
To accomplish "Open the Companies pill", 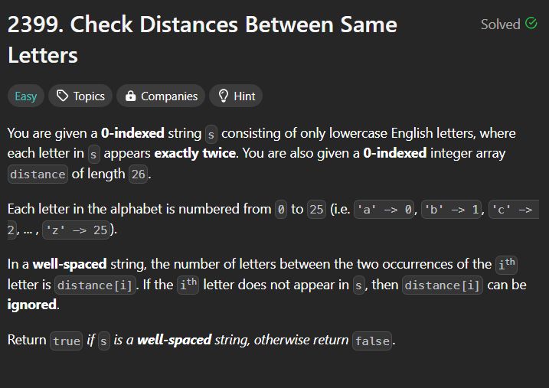I will pyautogui.click(x=161, y=96).
